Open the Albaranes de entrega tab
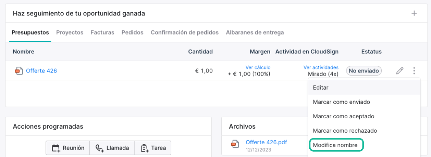Screen dimensions: 431x157 click(x=255, y=33)
